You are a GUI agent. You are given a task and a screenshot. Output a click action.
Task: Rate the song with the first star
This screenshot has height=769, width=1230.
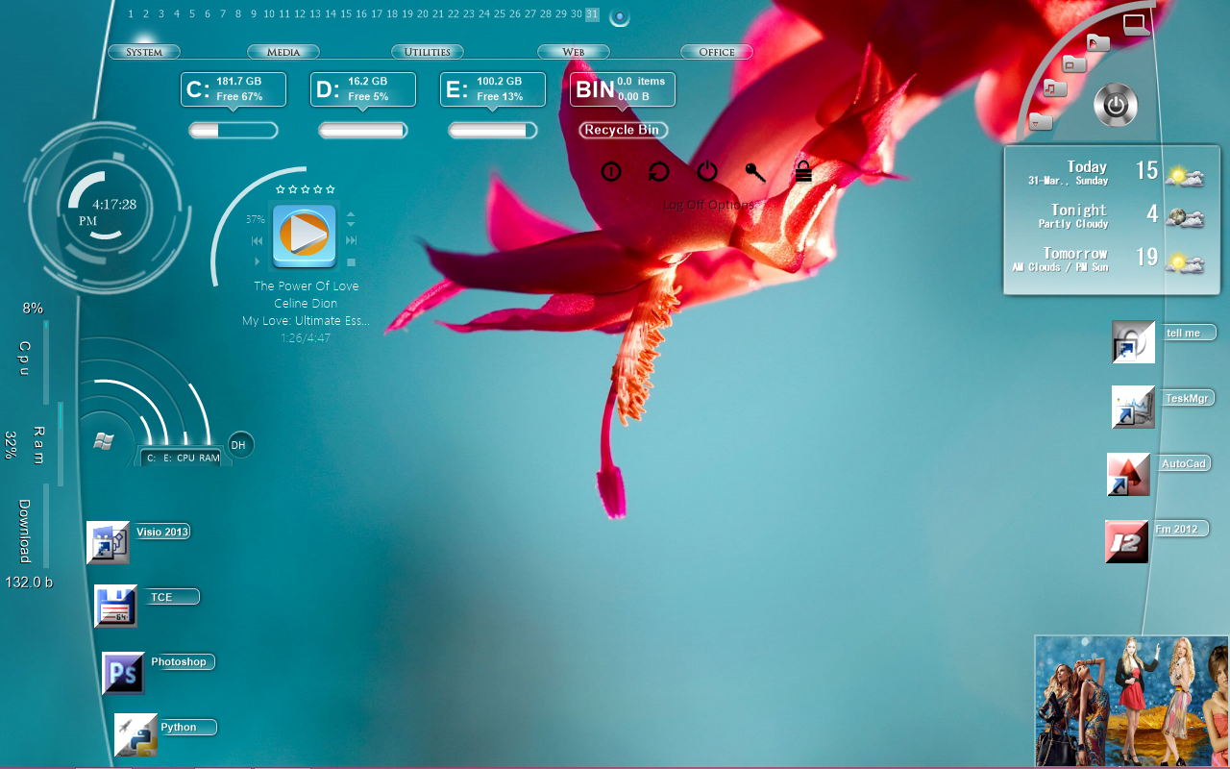pyautogui.click(x=281, y=189)
